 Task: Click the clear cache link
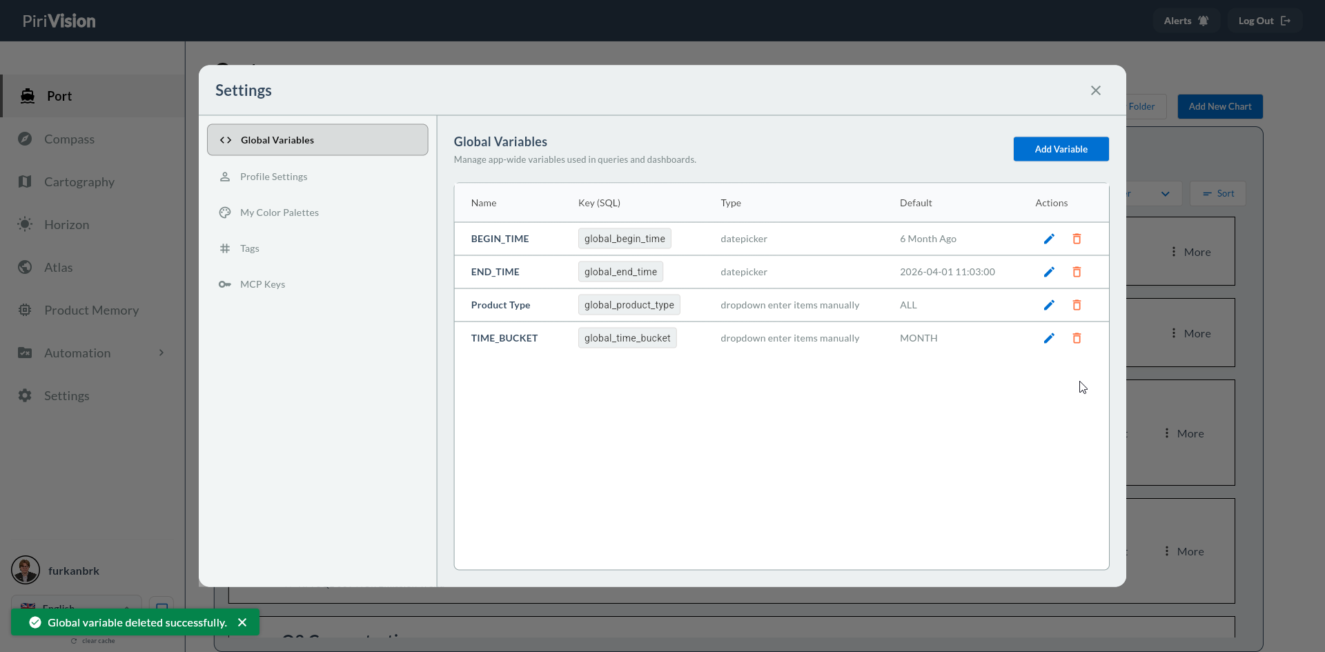pyautogui.click(x=93, y=641)
